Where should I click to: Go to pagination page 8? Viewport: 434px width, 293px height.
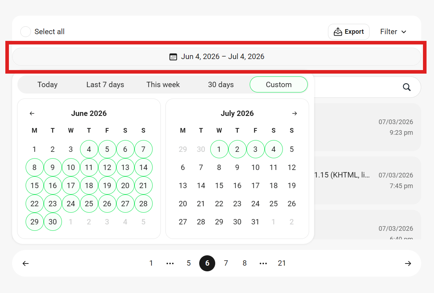(244, 263)
